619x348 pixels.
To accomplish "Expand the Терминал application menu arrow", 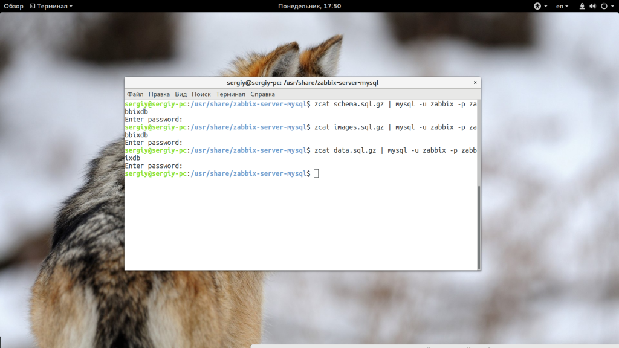I will coord(71,6).
